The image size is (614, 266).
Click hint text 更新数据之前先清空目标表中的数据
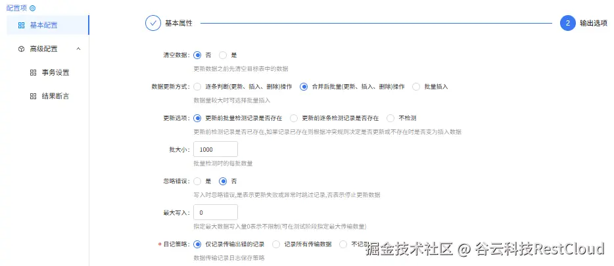(241, 69)
